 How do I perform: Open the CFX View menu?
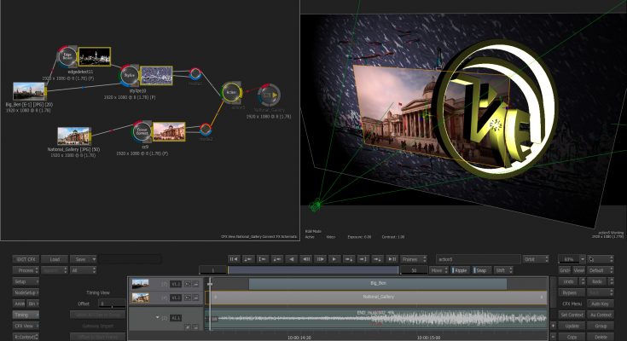pos(26,326)
